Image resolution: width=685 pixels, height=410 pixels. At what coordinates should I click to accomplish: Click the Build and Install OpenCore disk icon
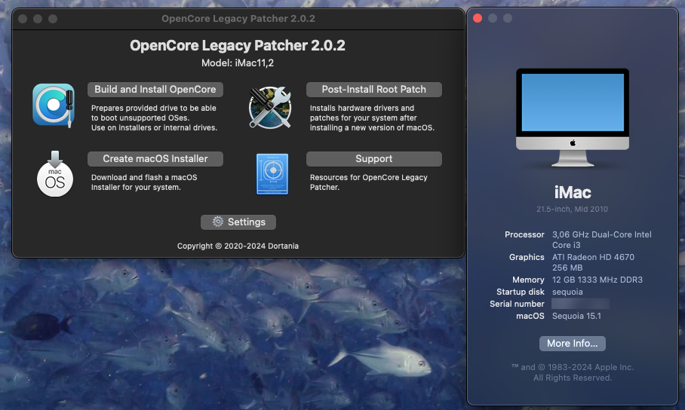(54, 106)
